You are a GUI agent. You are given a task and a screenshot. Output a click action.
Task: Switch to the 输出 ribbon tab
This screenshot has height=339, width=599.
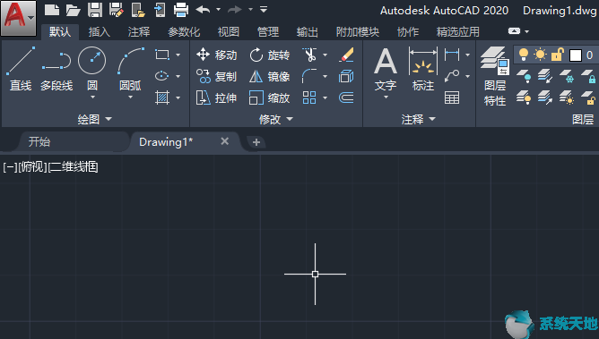tap(308, 32)
